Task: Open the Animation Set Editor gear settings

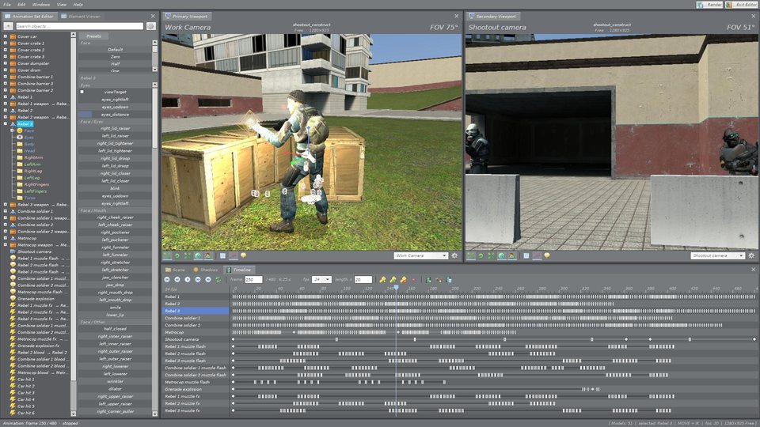Action: coord(150,26)
